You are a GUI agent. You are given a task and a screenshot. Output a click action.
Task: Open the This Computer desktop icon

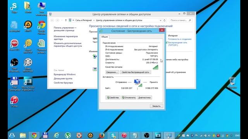(x=41, y=8)
